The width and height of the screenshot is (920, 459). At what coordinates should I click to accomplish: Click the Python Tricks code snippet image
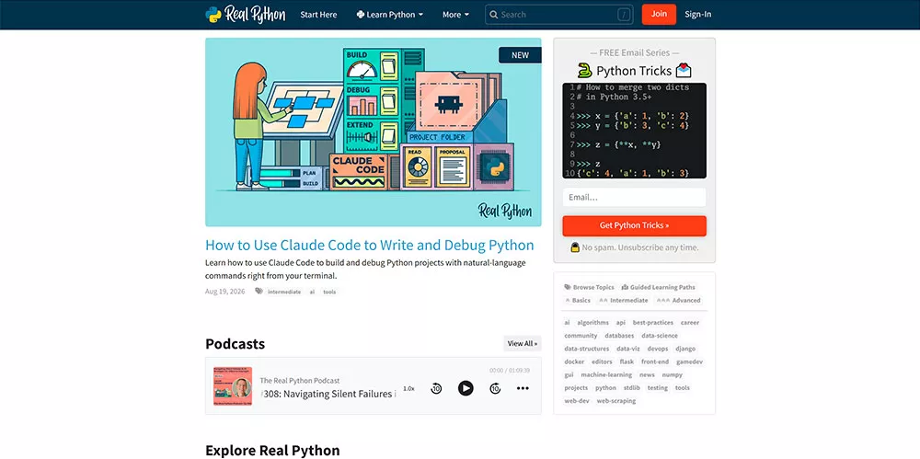click(x=634, y=131)
